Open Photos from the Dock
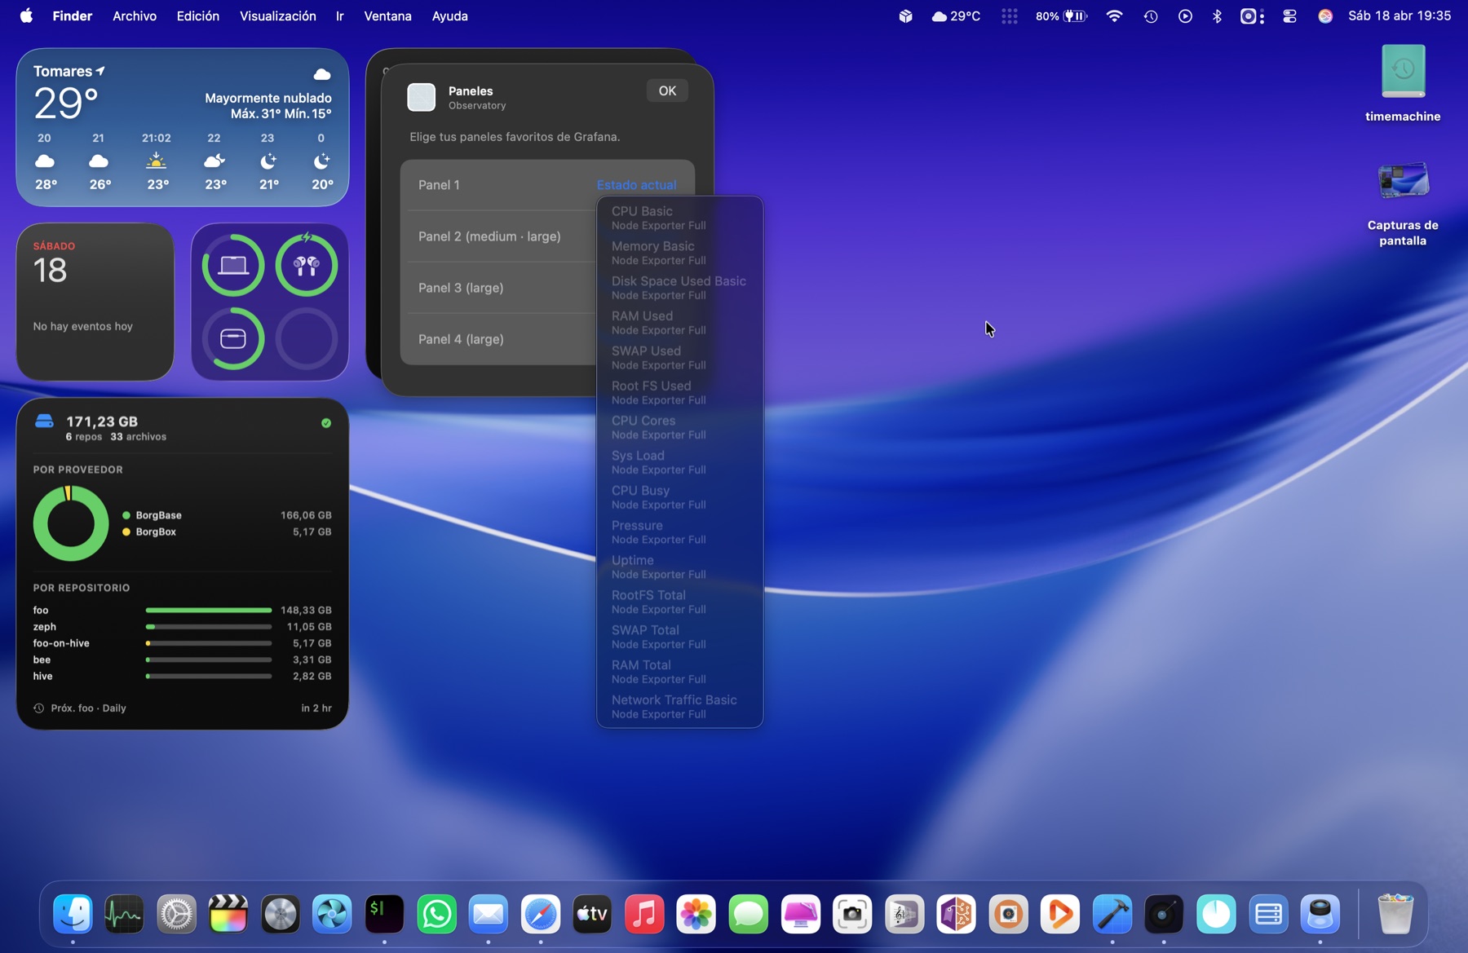 (x=696, y=914)
